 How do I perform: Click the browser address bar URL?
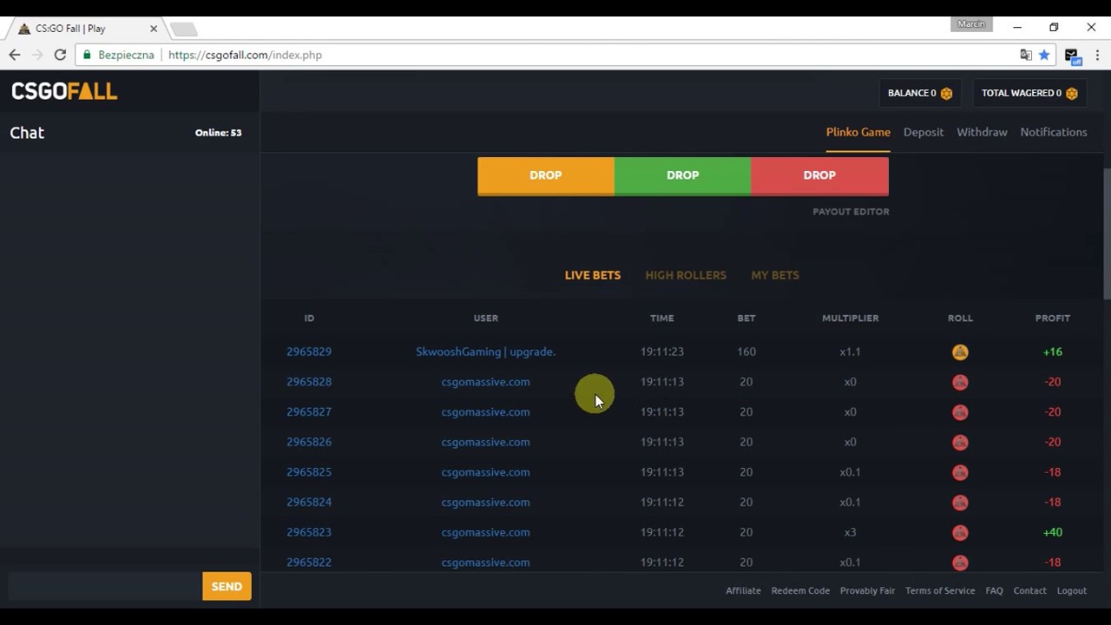click(245, 55)
